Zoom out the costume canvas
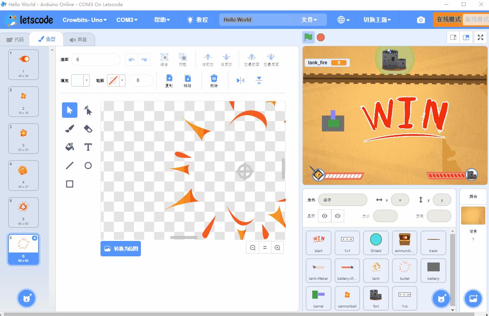Screen dimensions: 489x316 point(253,248)
